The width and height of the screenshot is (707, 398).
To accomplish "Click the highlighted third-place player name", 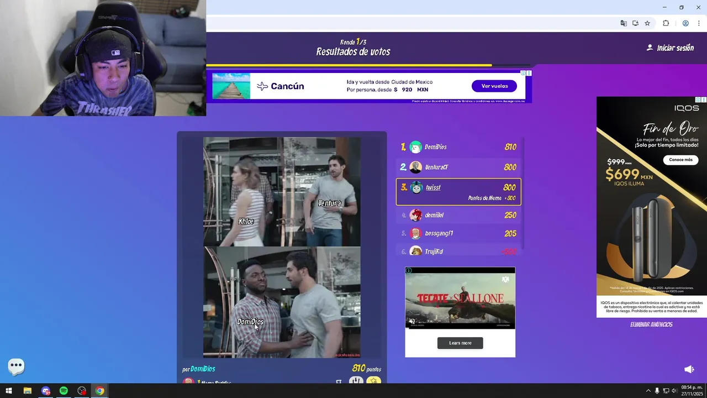I will pyautogui.click(x=433, y=188).
